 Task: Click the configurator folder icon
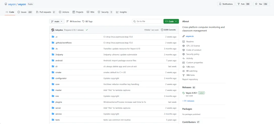[53, 78]
